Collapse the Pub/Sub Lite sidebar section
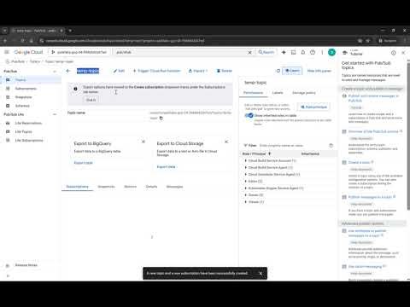This screenshot has width=410, height=307. pos(55,114)
